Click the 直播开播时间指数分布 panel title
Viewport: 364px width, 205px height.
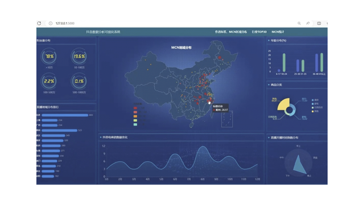pyautogui.click(x=284, y=138)
